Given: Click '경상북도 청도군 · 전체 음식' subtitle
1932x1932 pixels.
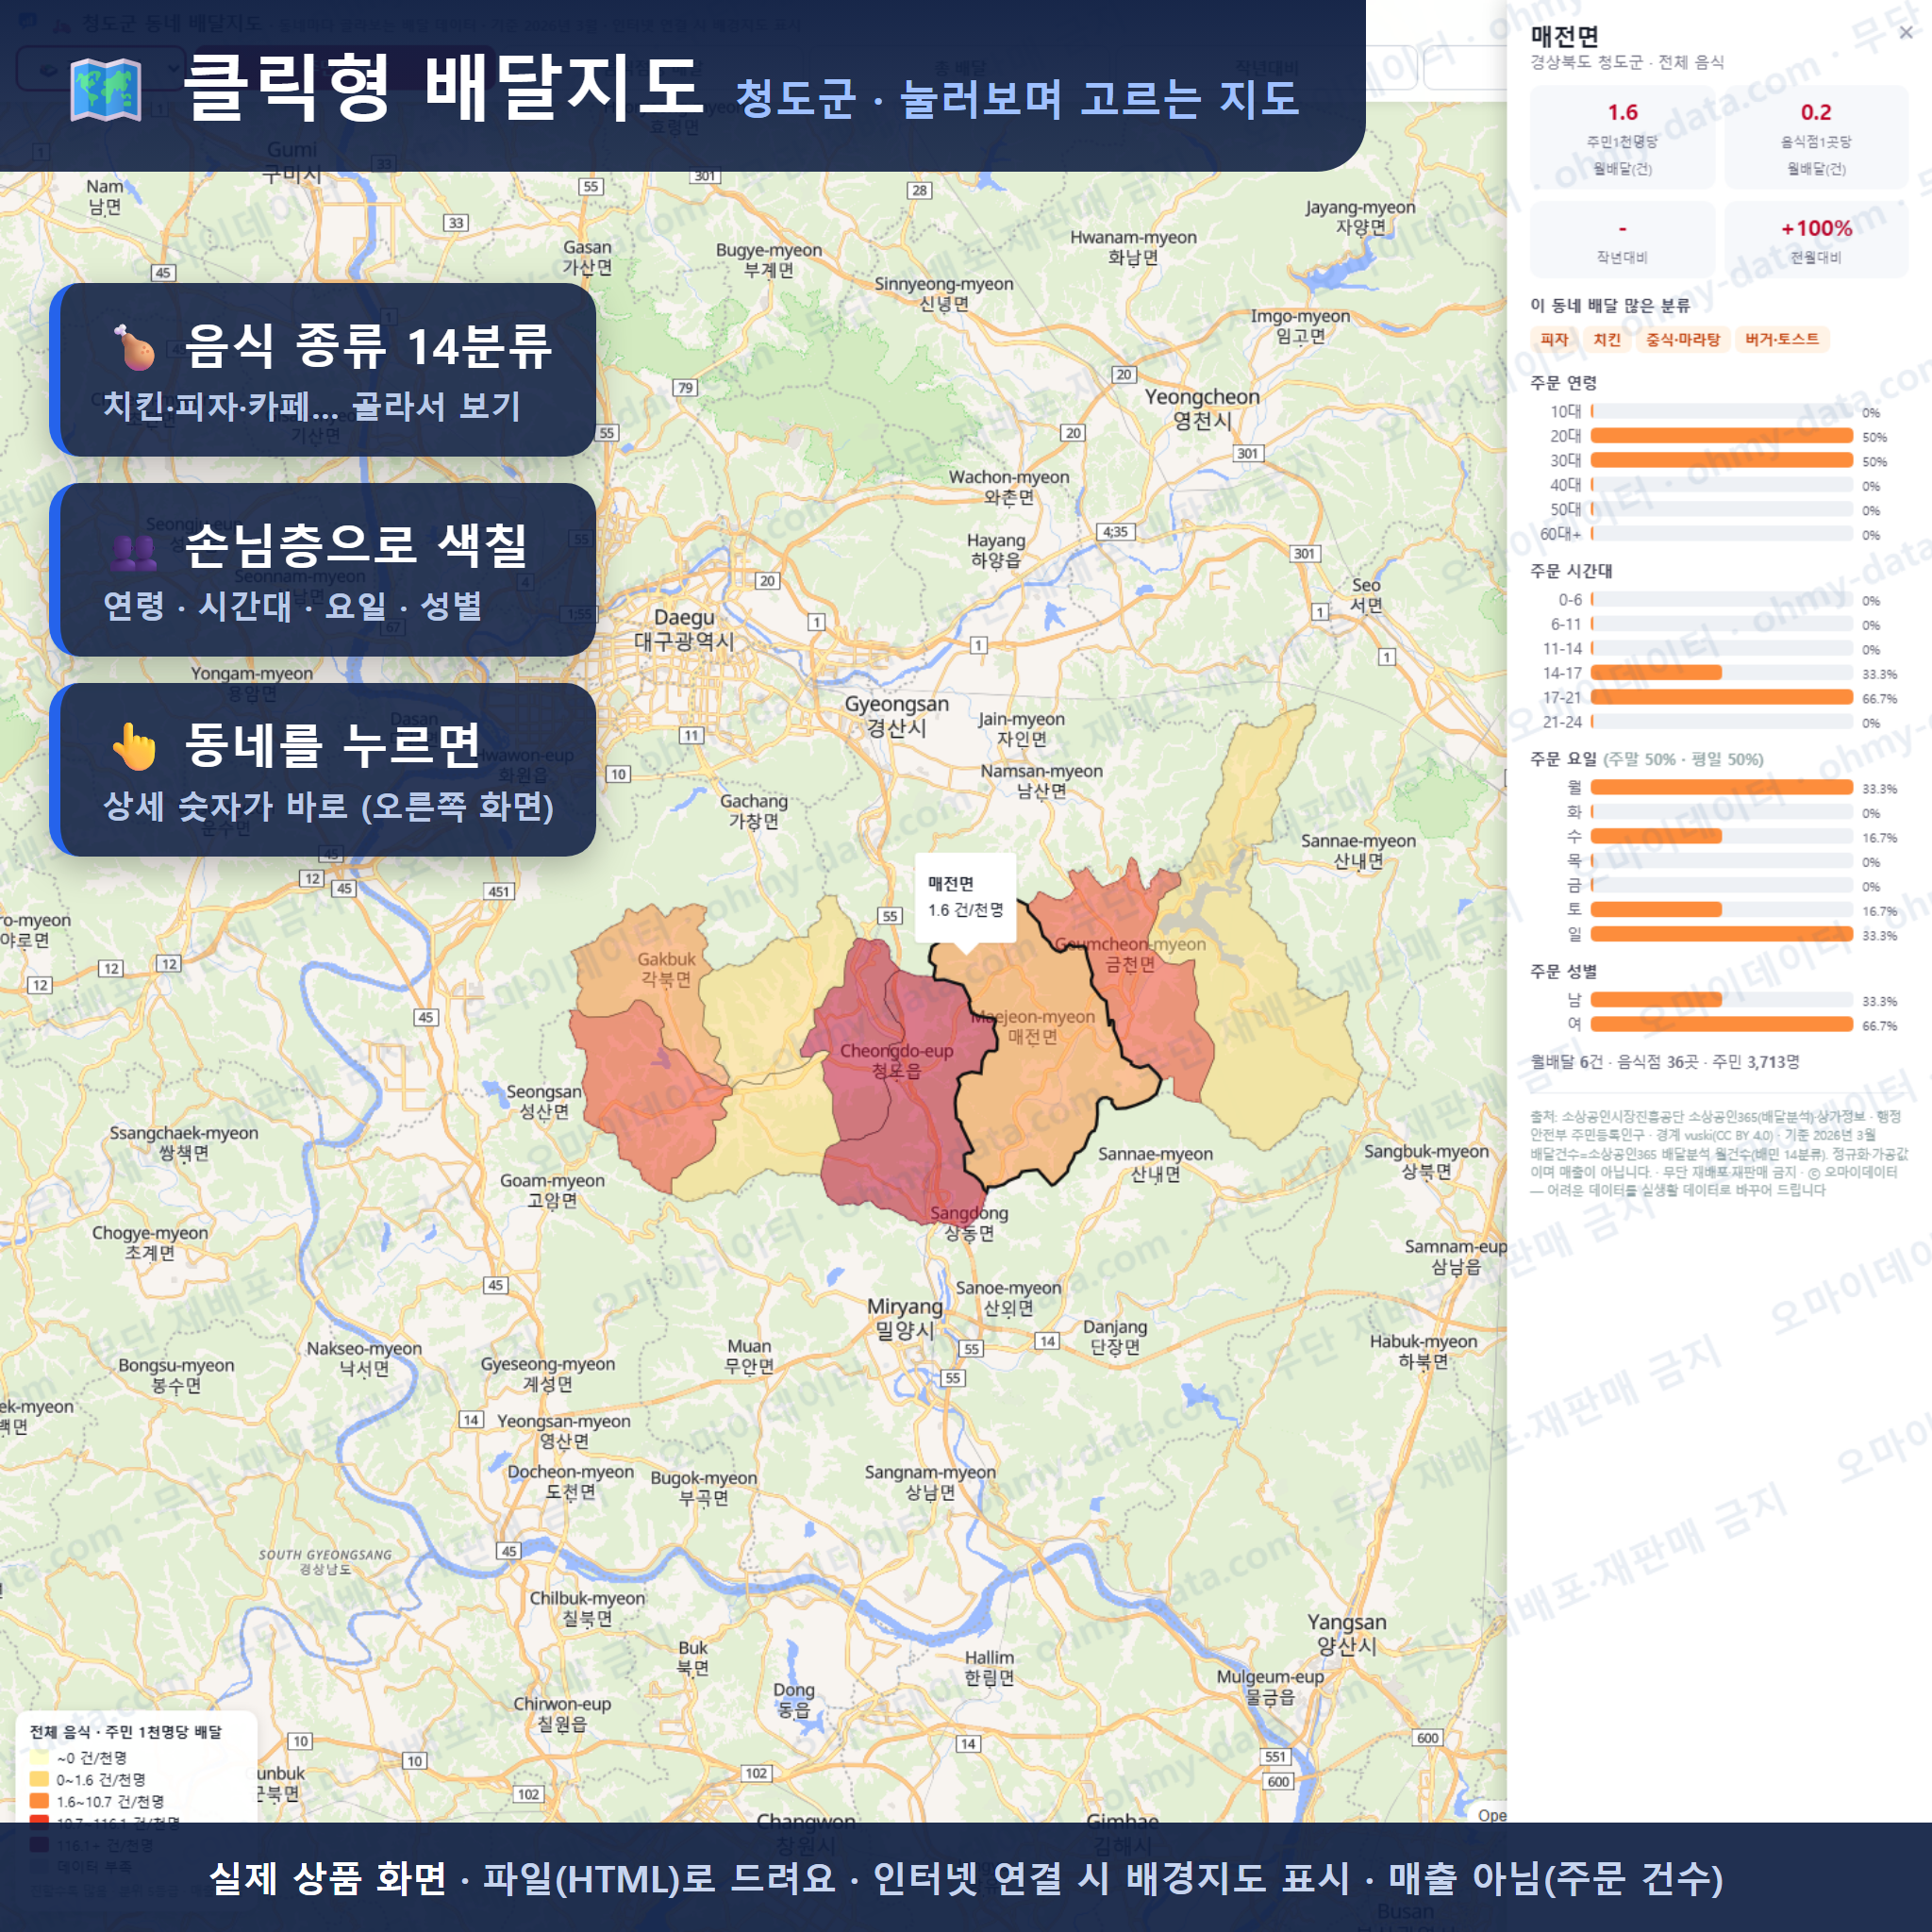Looking at the screenshot, I should [x=1627, y=62].
